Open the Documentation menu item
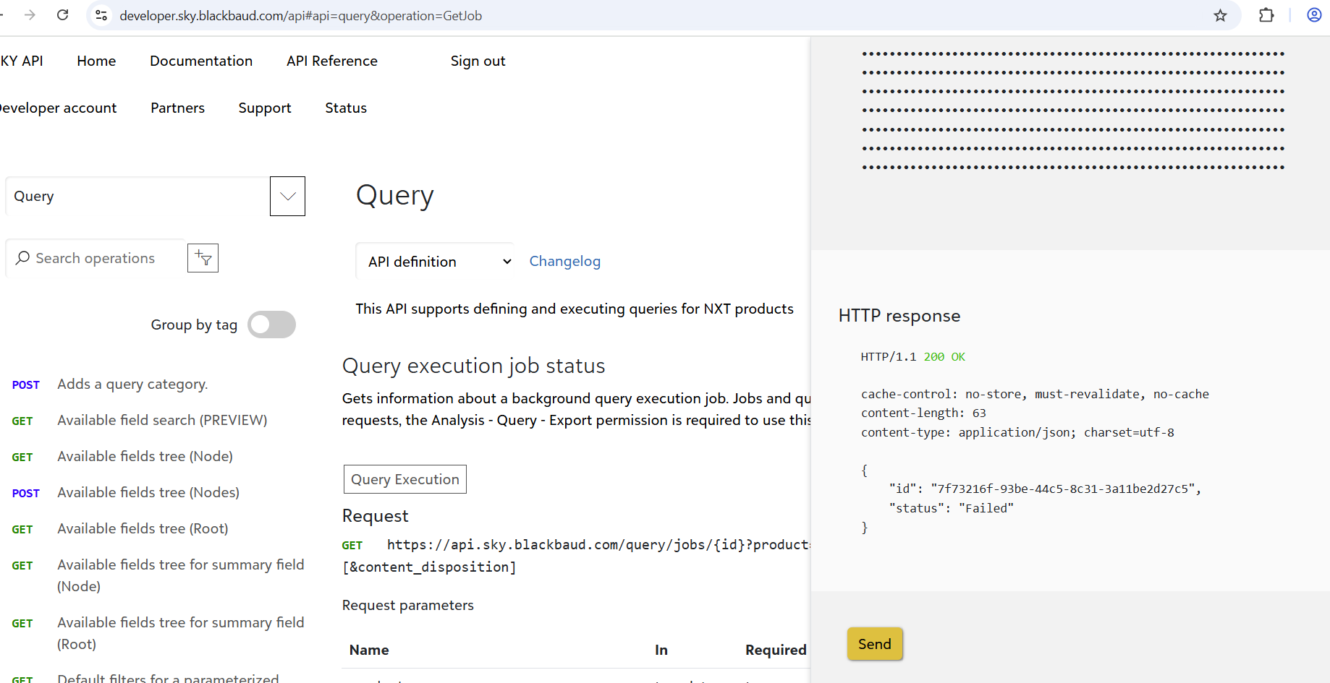This screenshot has height=683, width=1330. [x=201, y=61]
